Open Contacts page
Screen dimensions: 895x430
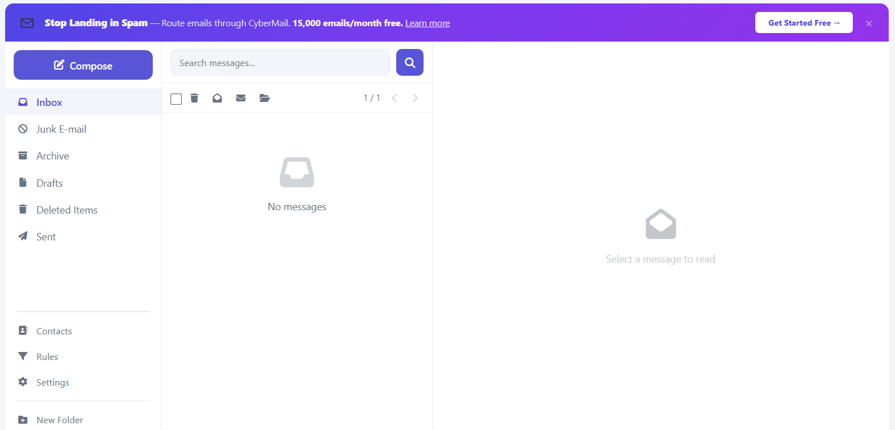pyautogui.click(x=83, y=331)
